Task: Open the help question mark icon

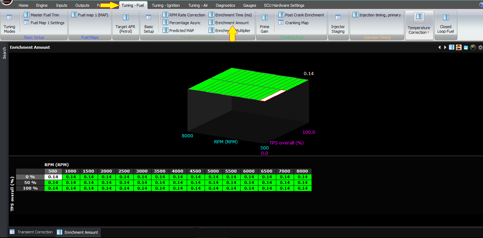Action: [481, 5]
